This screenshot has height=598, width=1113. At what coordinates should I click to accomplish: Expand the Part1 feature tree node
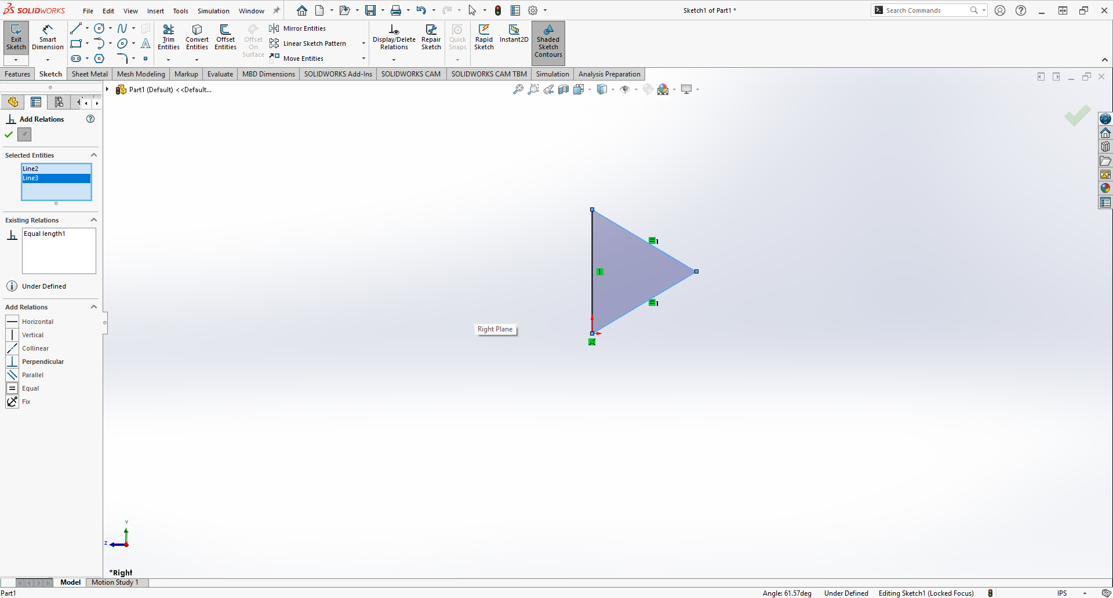click(108, 89)
